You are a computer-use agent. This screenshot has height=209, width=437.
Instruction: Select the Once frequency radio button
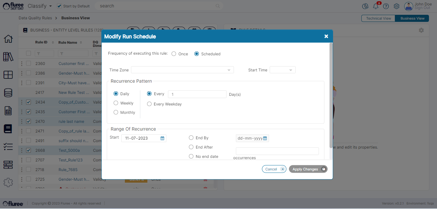174,54
